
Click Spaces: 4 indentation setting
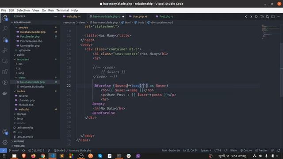pos(206,150)
